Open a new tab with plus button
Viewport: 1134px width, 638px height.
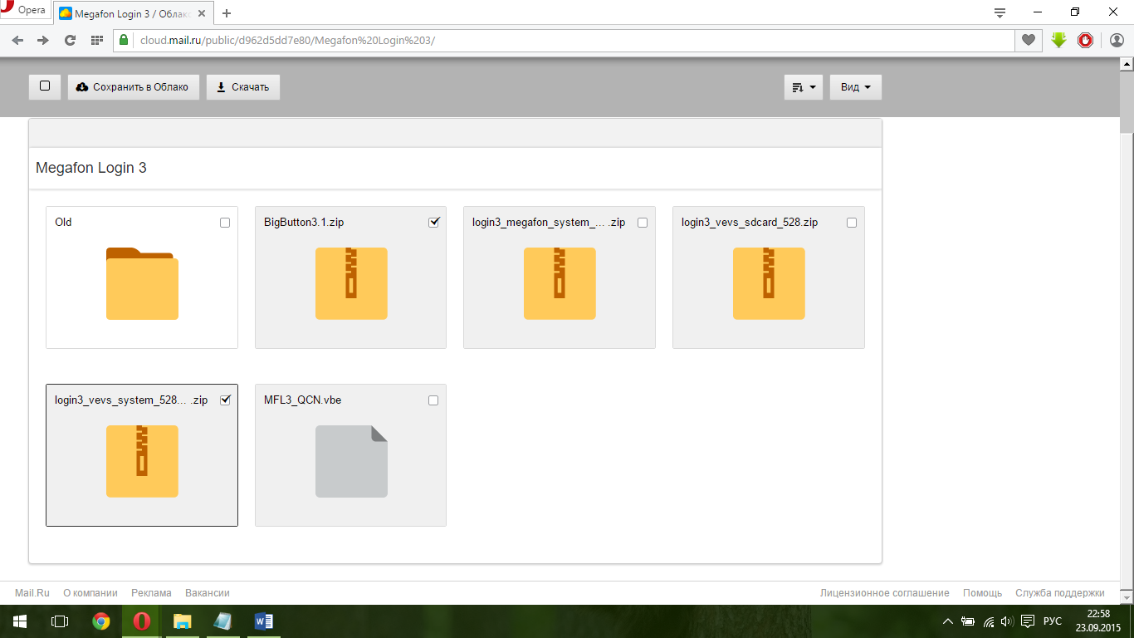[227, 13]
